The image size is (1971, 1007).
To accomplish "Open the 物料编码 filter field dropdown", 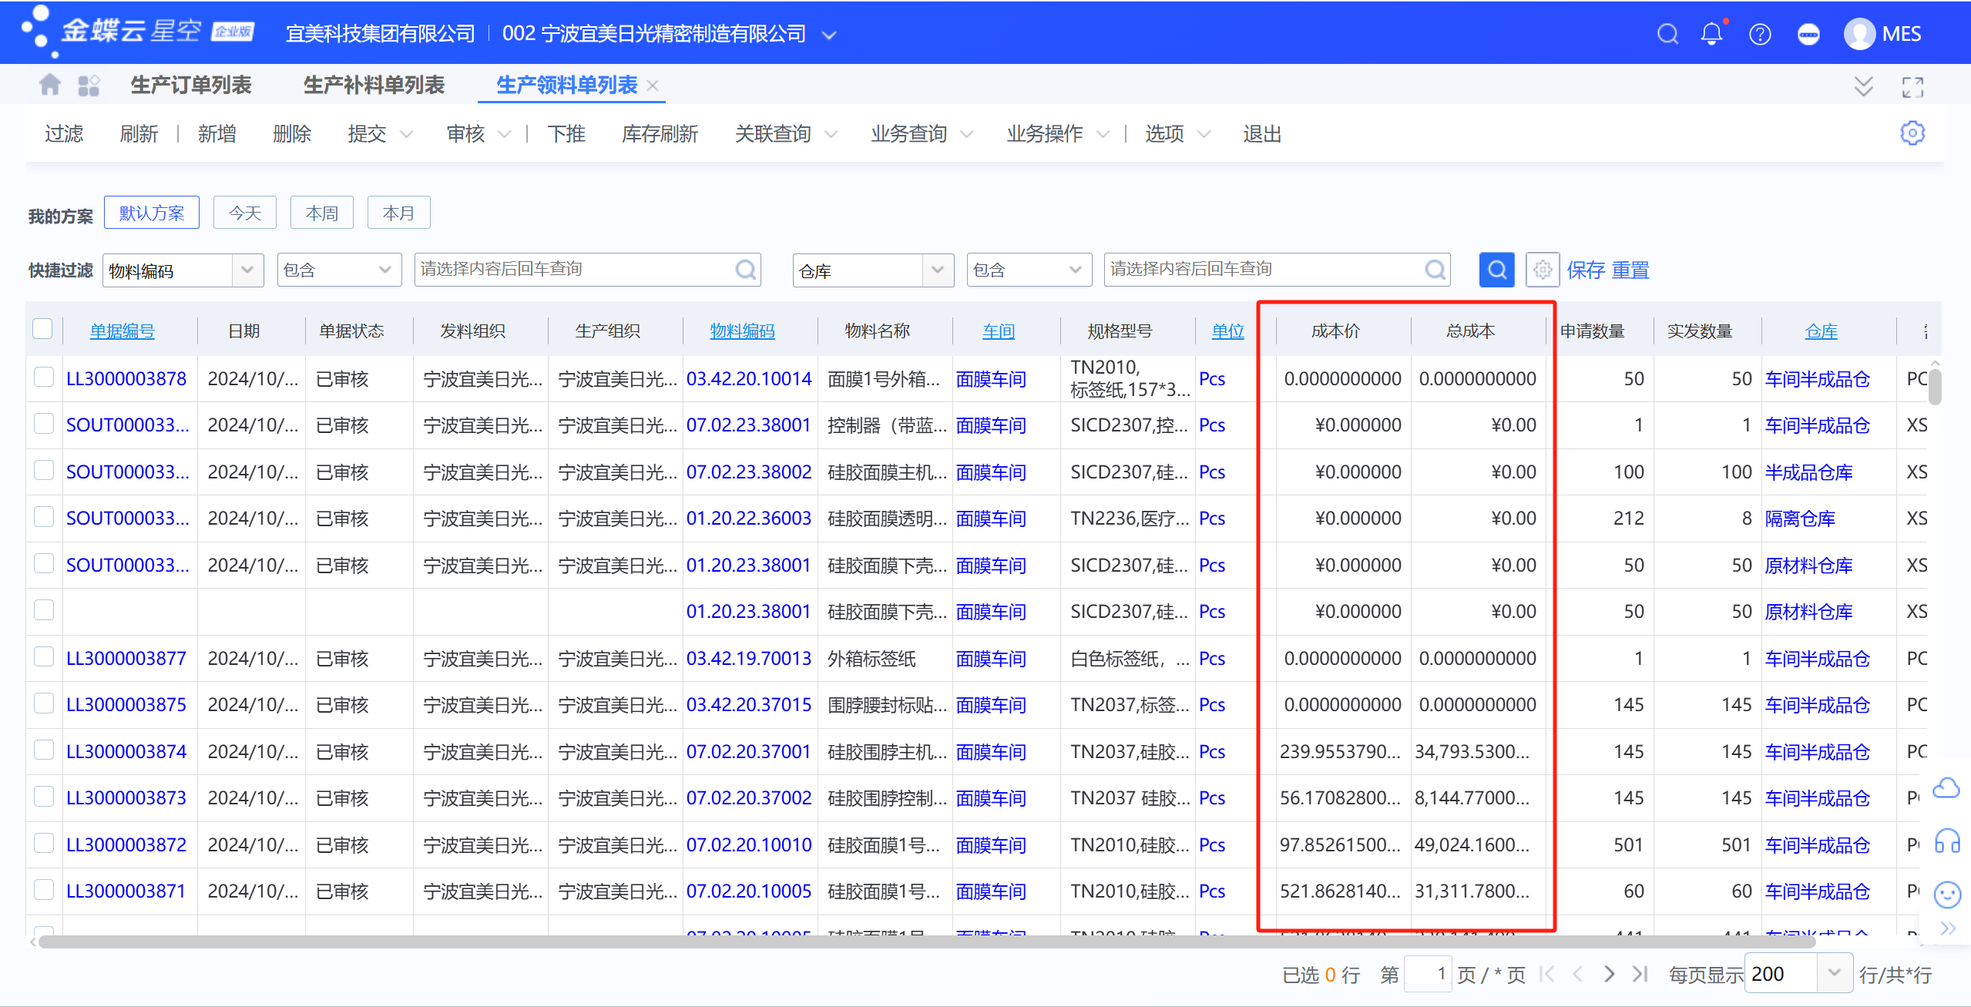I will (x=247, y=270).
